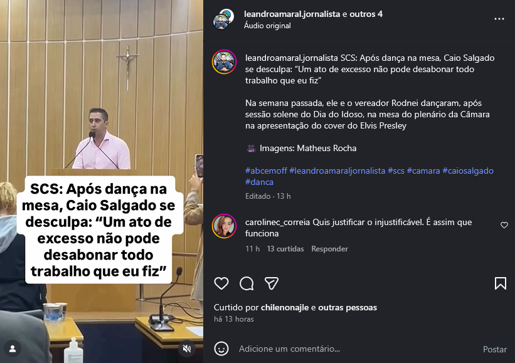The width and height of the screenshot is (515, 363).
Task: Like carolinec_correia's comment
Action: click(x=504, y=225)
